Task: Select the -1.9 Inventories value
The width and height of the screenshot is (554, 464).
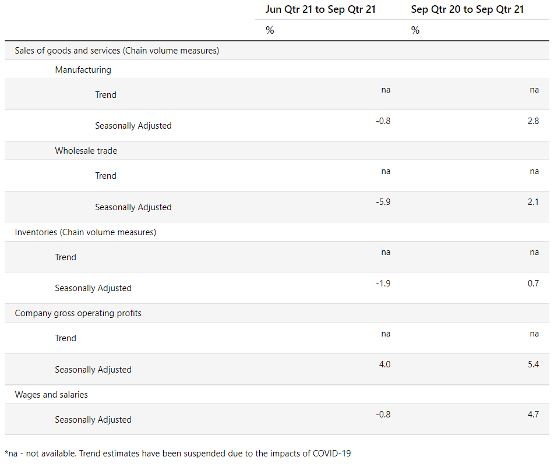Action: (x=383, y=284)
